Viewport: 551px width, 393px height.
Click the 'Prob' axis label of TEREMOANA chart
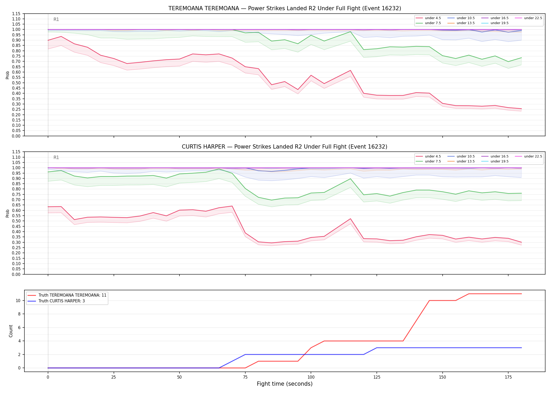[x=8, y=75]
